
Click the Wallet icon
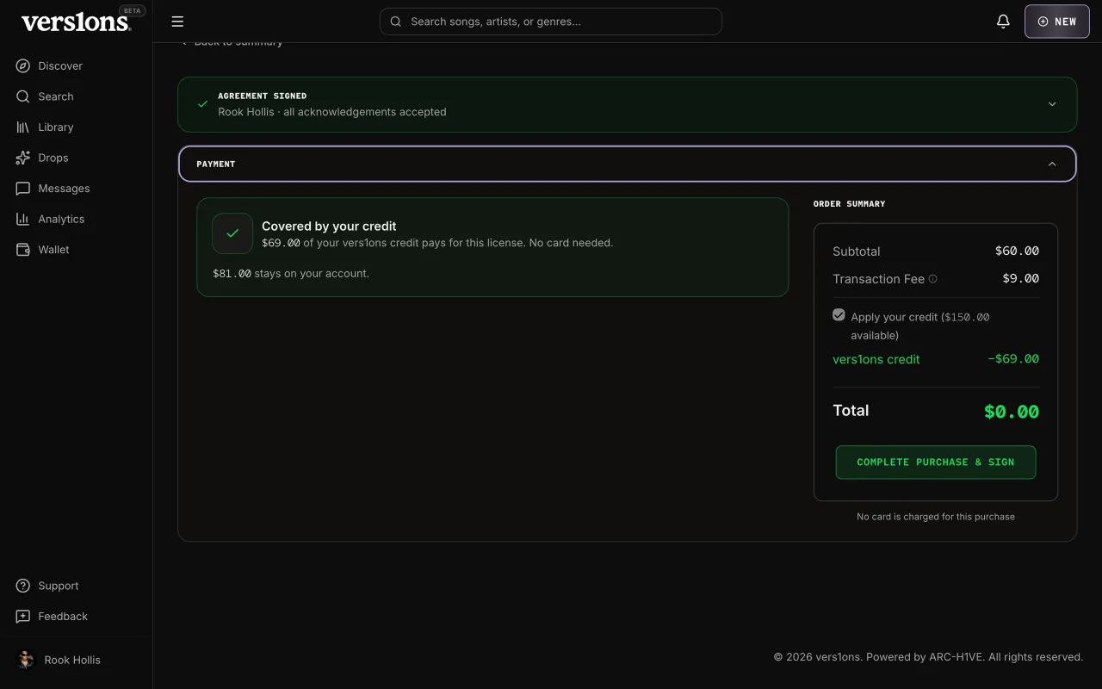click(23, 249)
